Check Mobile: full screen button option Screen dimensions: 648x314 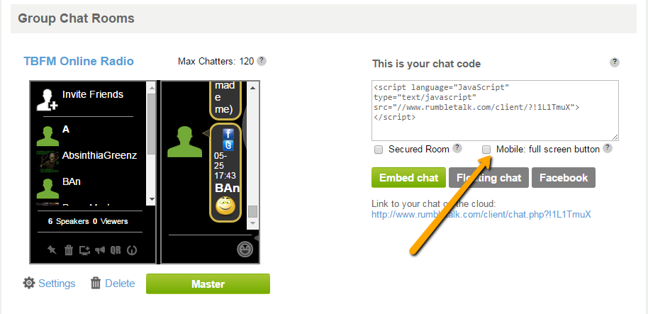(x=487, y=149)
